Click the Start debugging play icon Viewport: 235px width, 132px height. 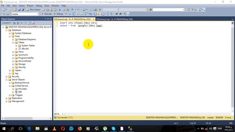point(100,10)
